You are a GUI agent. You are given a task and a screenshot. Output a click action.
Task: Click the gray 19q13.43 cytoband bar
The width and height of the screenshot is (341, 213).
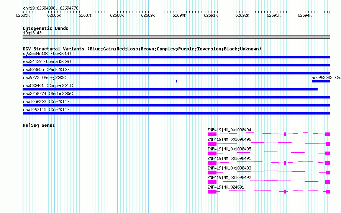(x=176, y=37)
